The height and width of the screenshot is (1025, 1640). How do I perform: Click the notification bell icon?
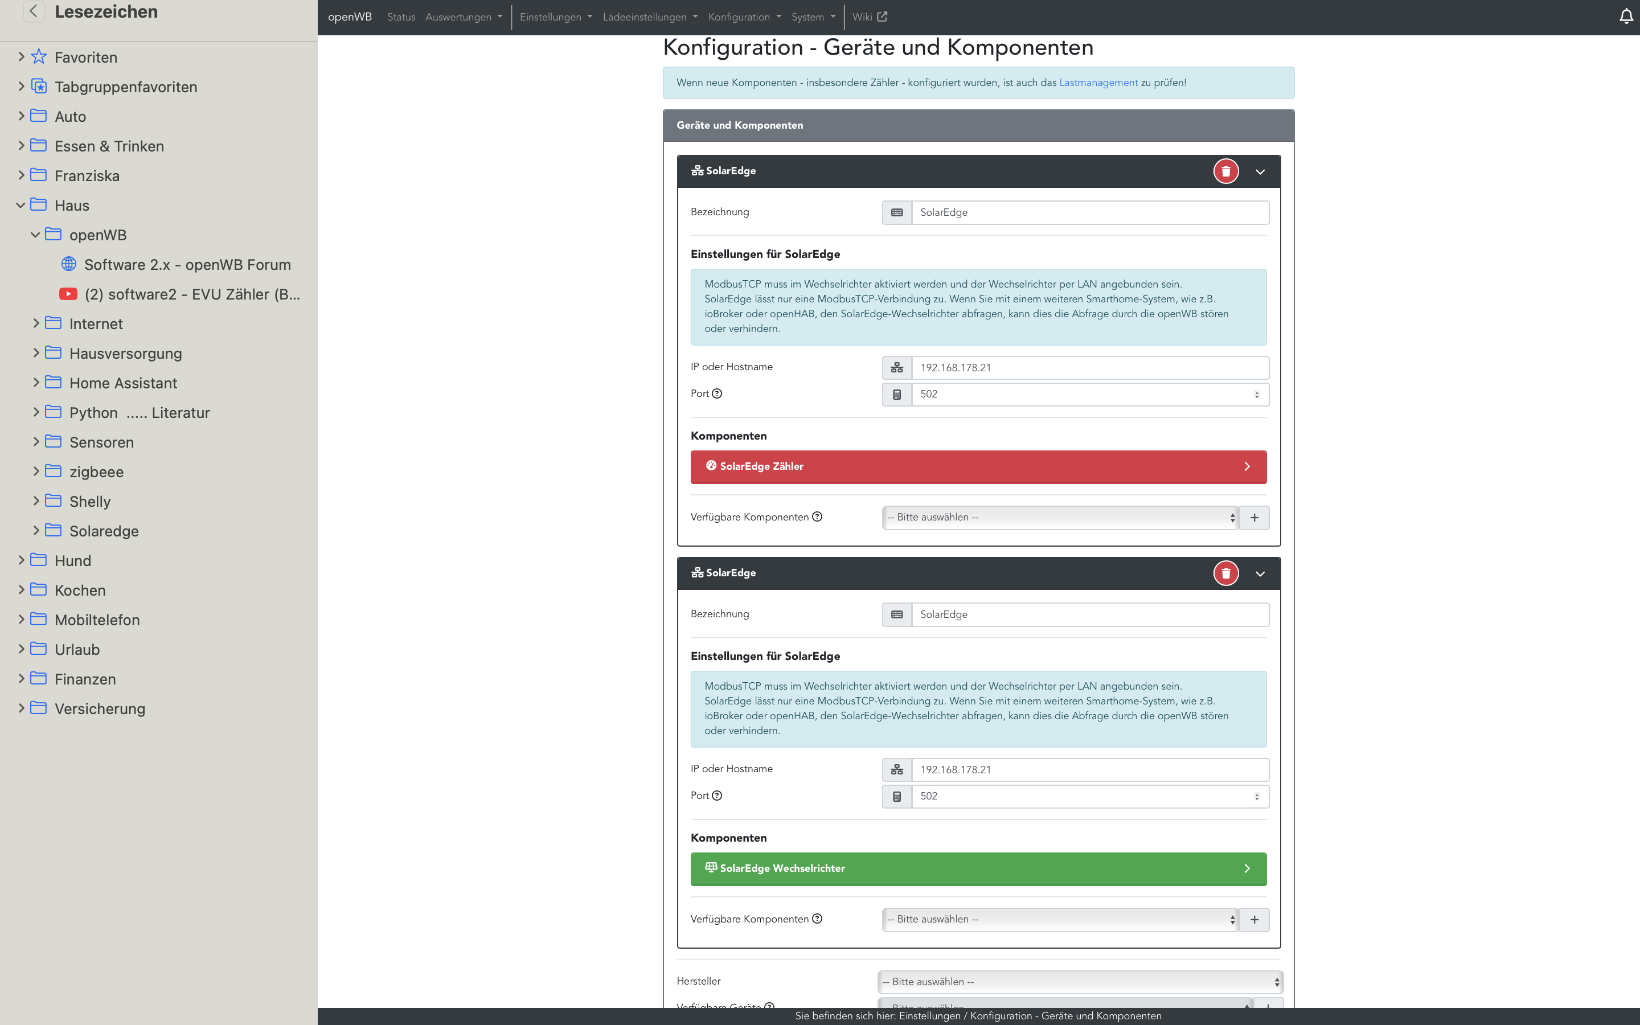point(1626,17)
